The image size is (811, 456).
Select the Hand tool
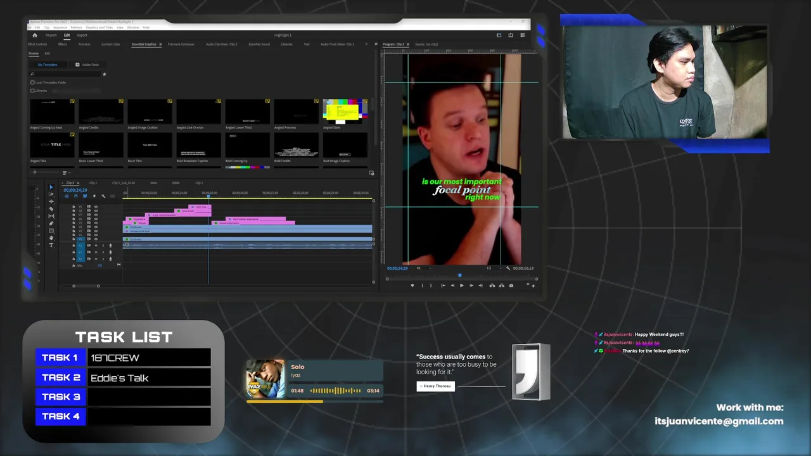[51, 238]
